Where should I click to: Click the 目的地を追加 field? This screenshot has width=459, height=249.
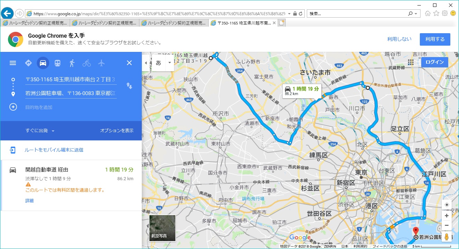(39, 107)
